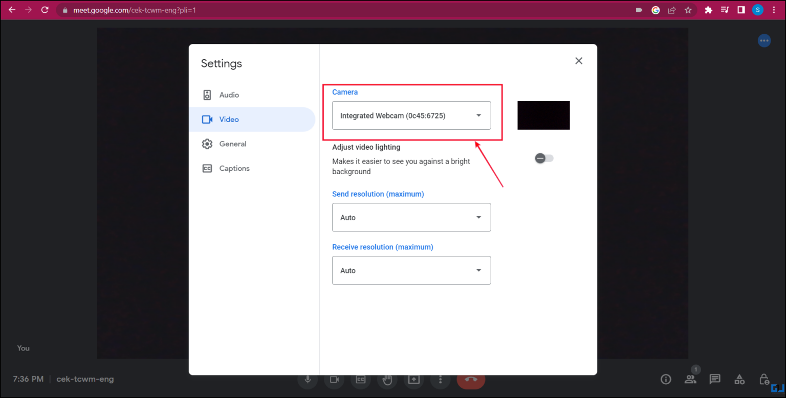The width and height of the screenshot is (786, 398).
Task: Show the participants list
Action: (x=690, y=379)
